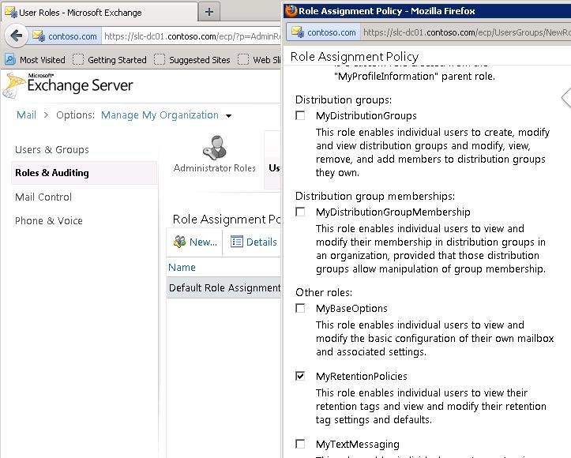571x458 pixels.
Task: Click the MyDistributionGroups label text
Action: (366, 116)
